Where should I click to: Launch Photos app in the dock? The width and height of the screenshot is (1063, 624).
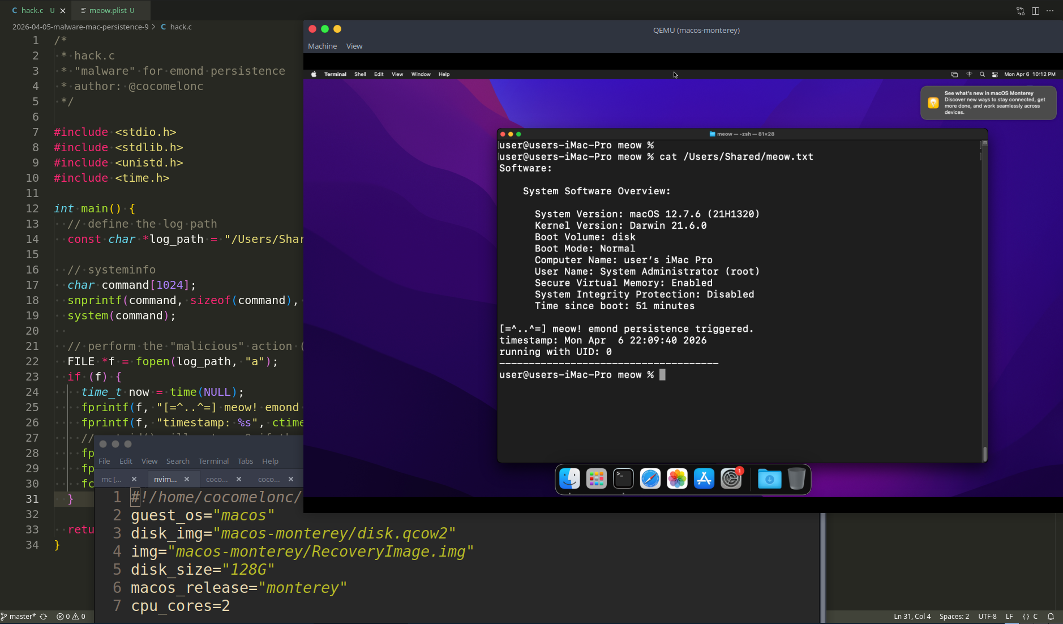[677, 479]
